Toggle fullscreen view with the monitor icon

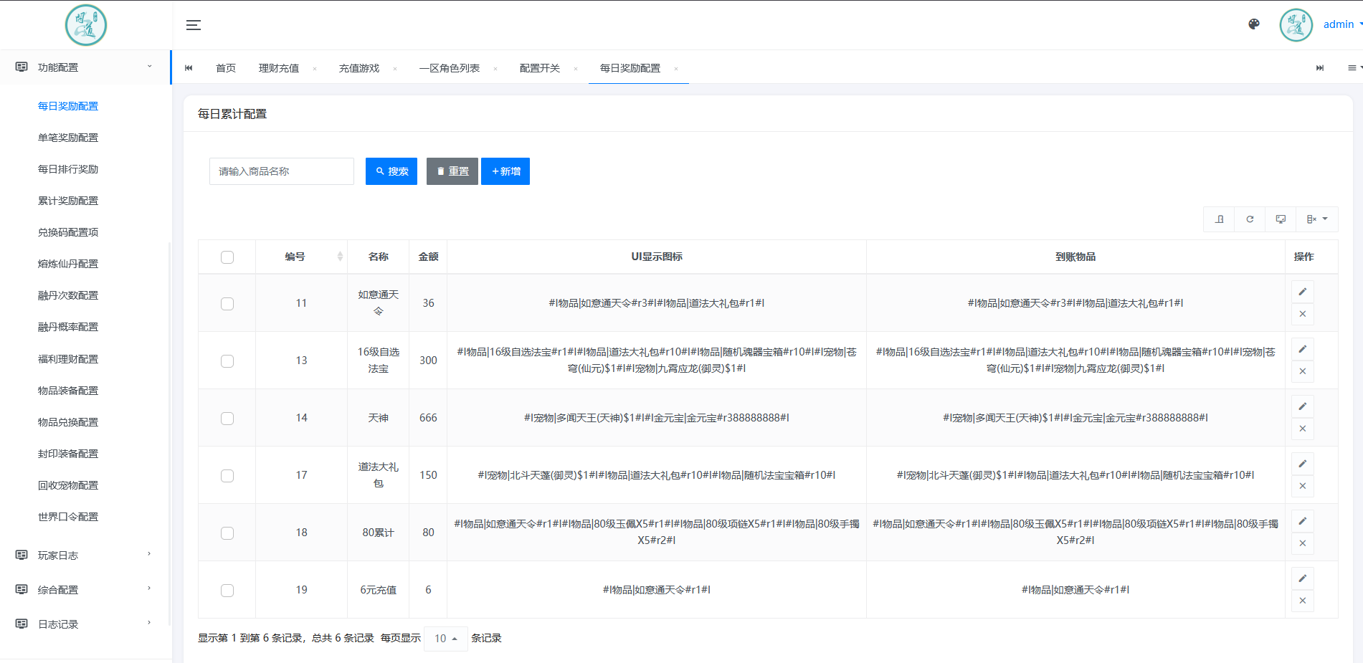pyautogui.click(x=1281, y=219)
